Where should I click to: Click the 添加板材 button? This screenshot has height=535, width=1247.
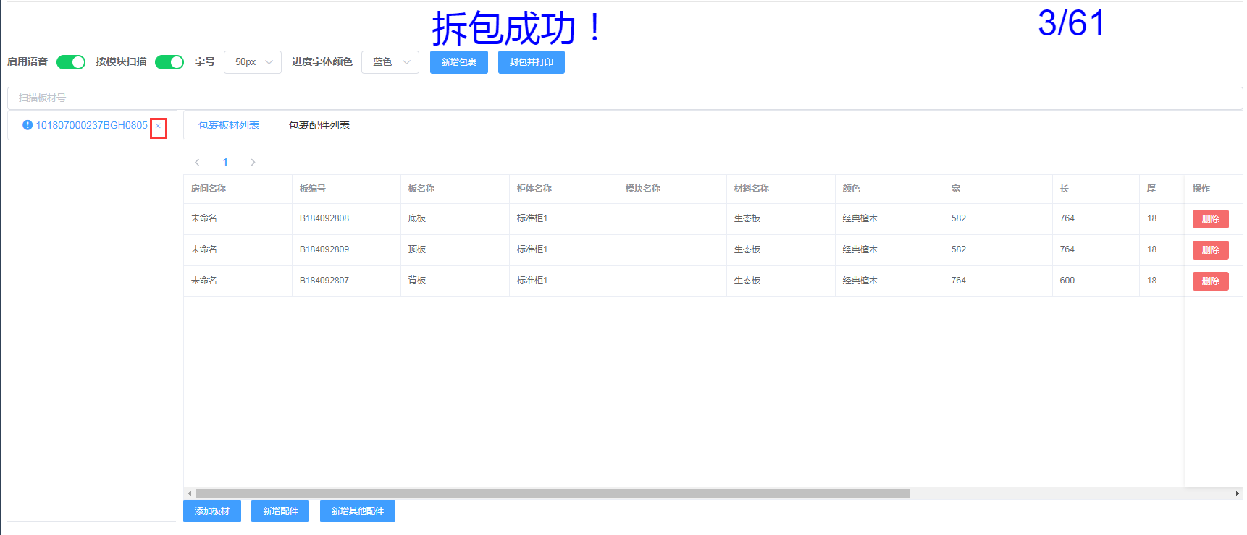pyautogui.click(x=211, y=511)
